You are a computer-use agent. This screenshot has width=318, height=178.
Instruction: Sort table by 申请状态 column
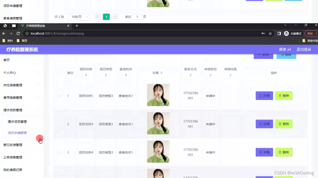pos(211,75)
